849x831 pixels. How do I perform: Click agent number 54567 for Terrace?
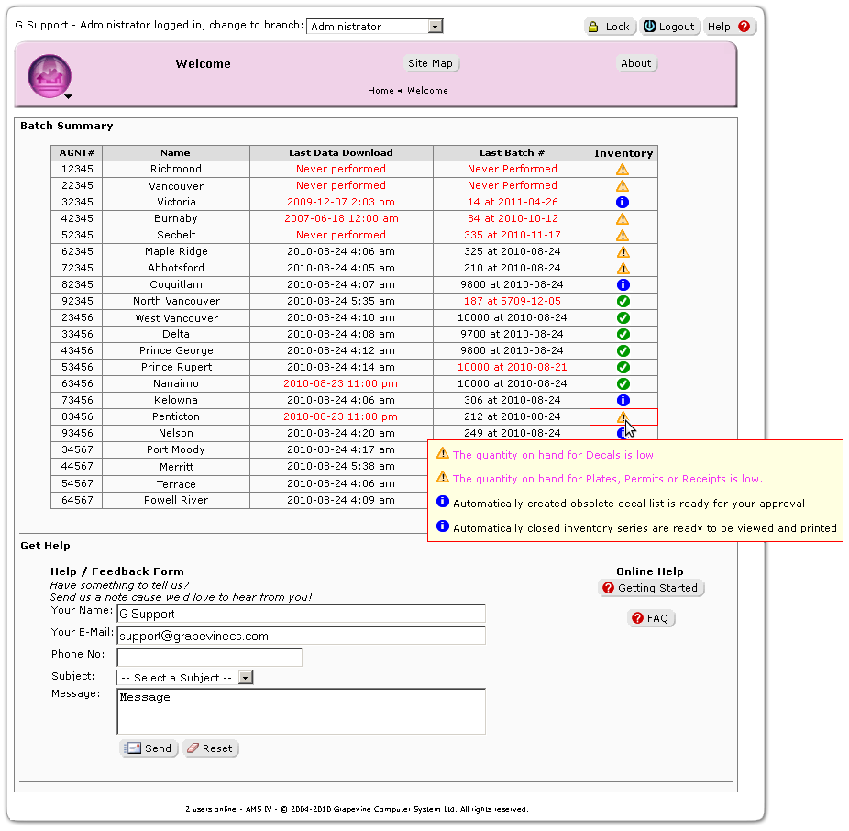77,483
